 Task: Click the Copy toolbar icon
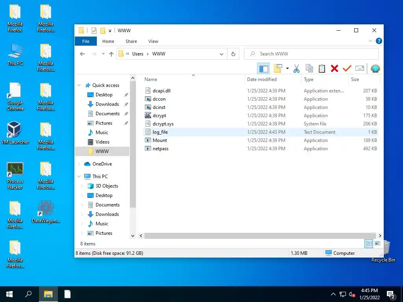[x=309, y=68]
